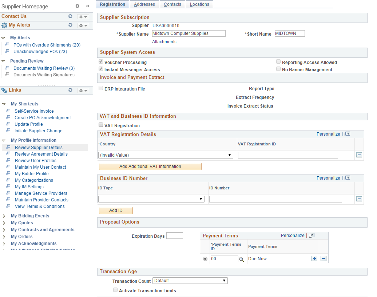Open VAT Registration Details grid in new window

pyautogui.click(x=347, y=134)
